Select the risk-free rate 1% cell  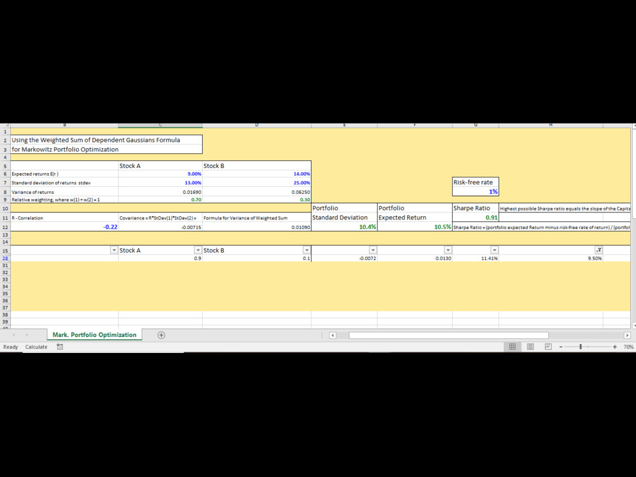coord(475,191)
